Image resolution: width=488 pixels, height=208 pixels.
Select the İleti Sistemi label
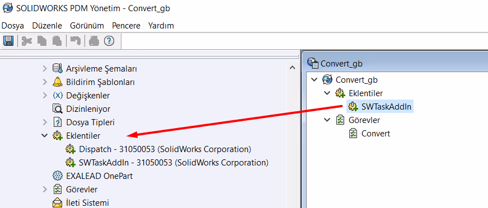(x=87, y=203)
